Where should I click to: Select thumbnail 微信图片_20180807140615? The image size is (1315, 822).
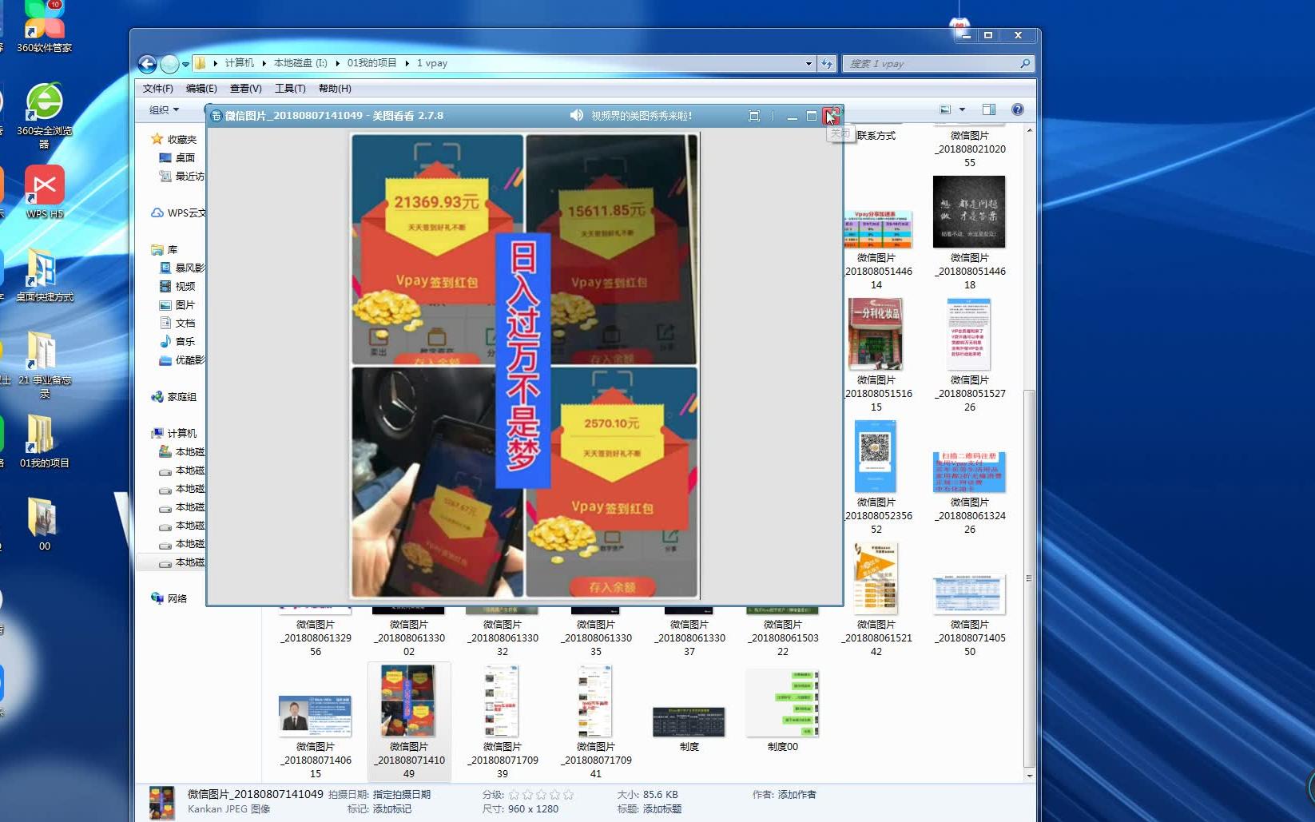point(315,716)
